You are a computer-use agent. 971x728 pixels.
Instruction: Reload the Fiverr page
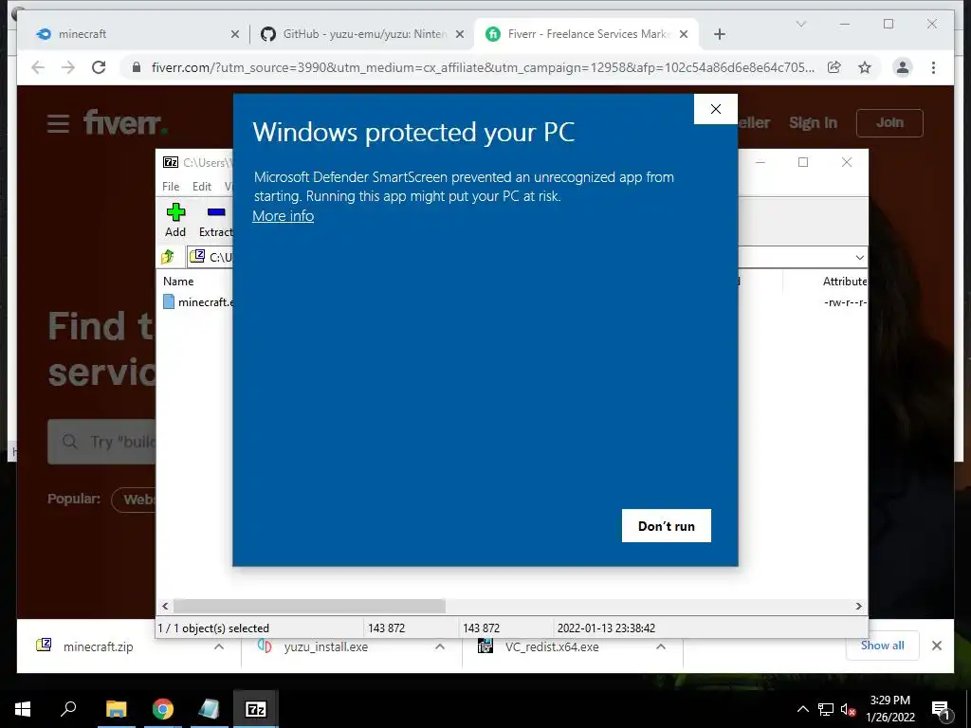click(x=99, y=67)
